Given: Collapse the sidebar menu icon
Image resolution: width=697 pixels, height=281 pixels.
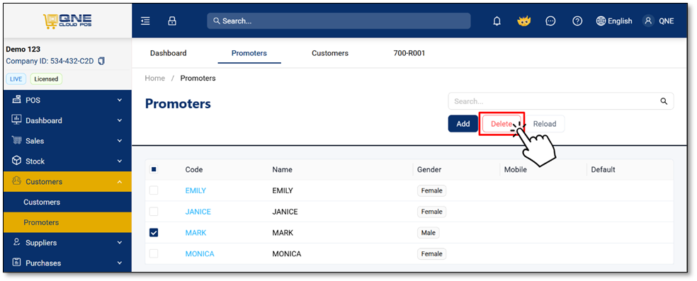Looking at the screenshot, I should [x=145, y=21].
